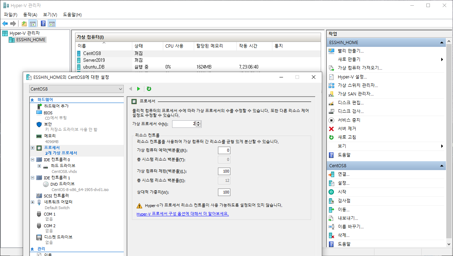Click 디스크 편집 action
This screenshot has height=256, width=453.
pos(351,103)
